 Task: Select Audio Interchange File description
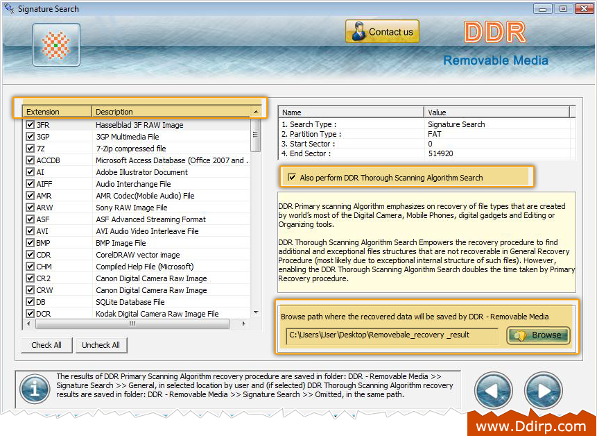tap(133, 184)
